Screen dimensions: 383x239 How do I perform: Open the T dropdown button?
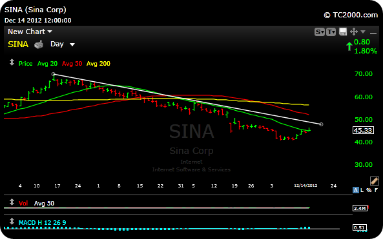point(331,32)
